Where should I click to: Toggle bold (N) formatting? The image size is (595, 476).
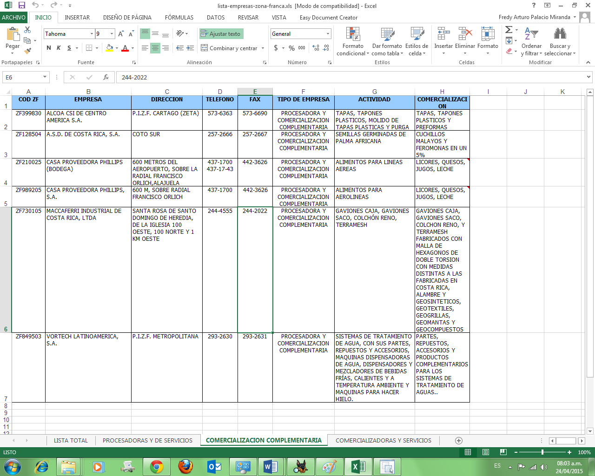49,48
